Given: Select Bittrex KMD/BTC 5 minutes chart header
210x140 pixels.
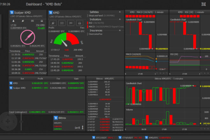Looking at the screenshot, I should [169, 79].
